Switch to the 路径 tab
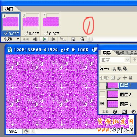The width and height of the screenshot is (137, 137). click(x=120, y=53)
